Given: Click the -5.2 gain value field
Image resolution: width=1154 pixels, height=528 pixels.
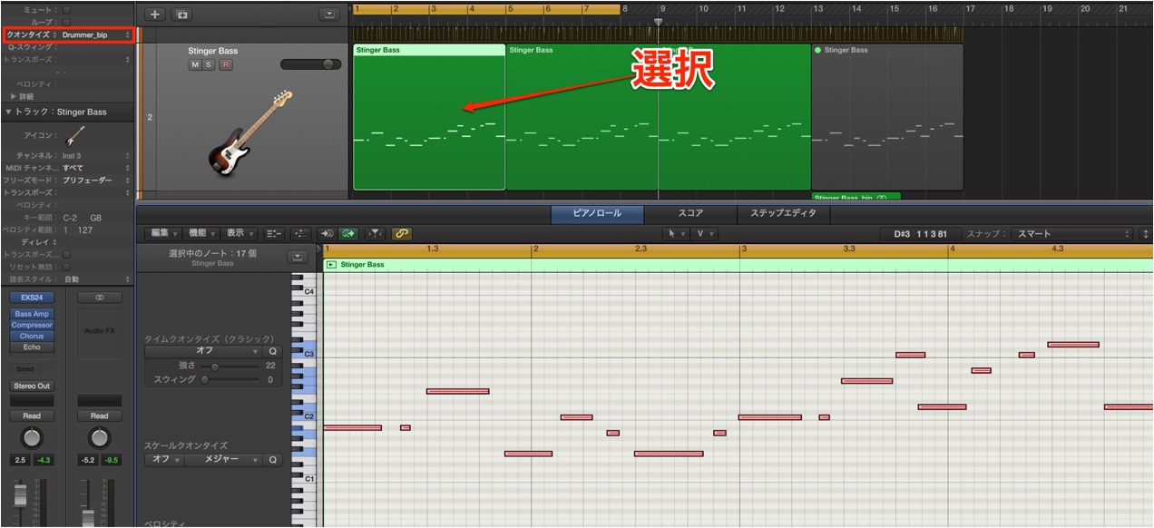Looking at the screenshot, I should (88, 461).
